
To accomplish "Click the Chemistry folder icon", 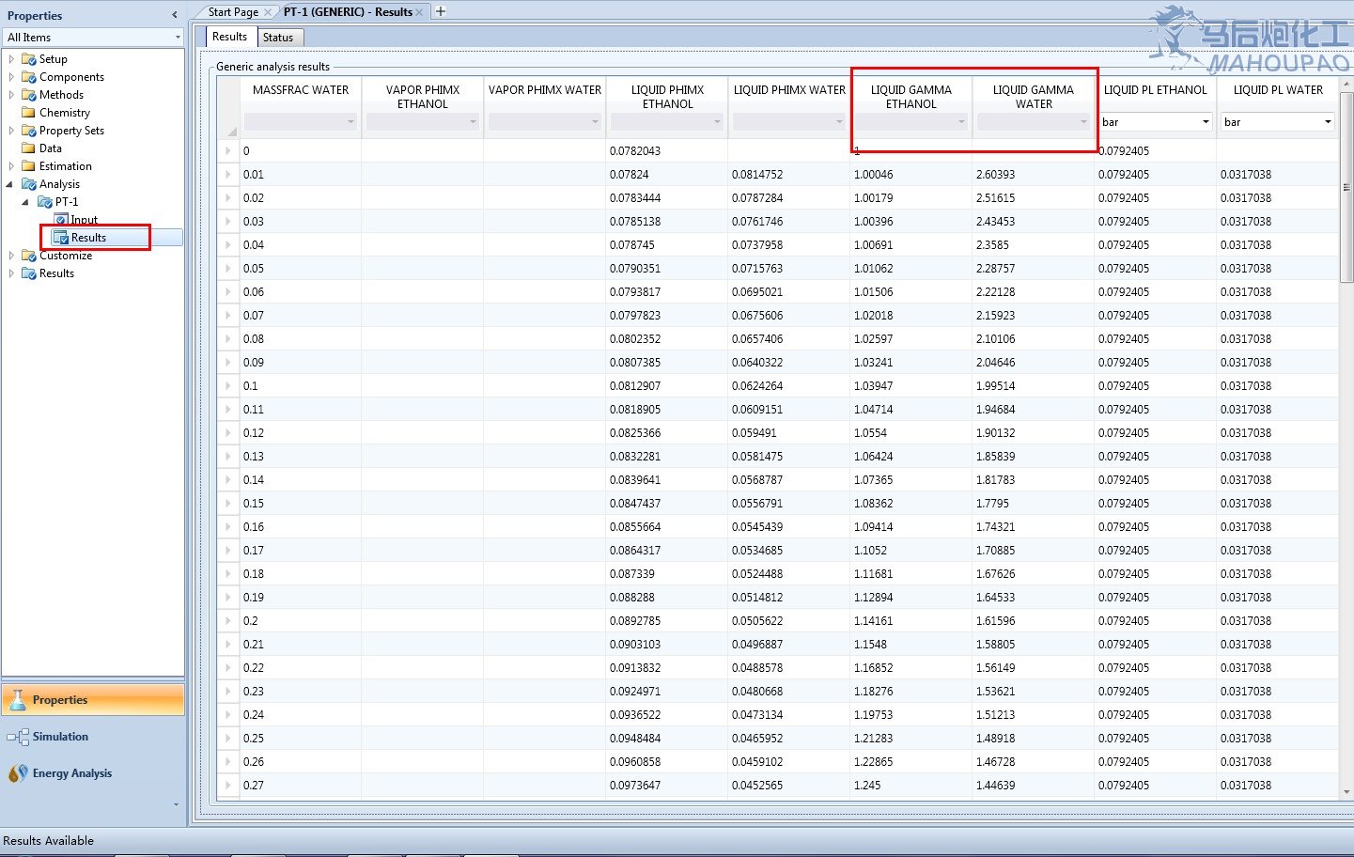I will pyautogui.click(x=28, y=113).
